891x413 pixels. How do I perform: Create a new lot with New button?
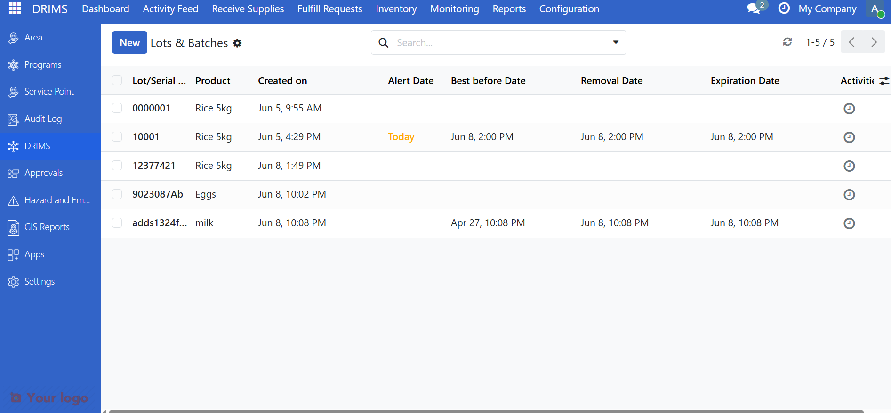(x=129, y=42)
